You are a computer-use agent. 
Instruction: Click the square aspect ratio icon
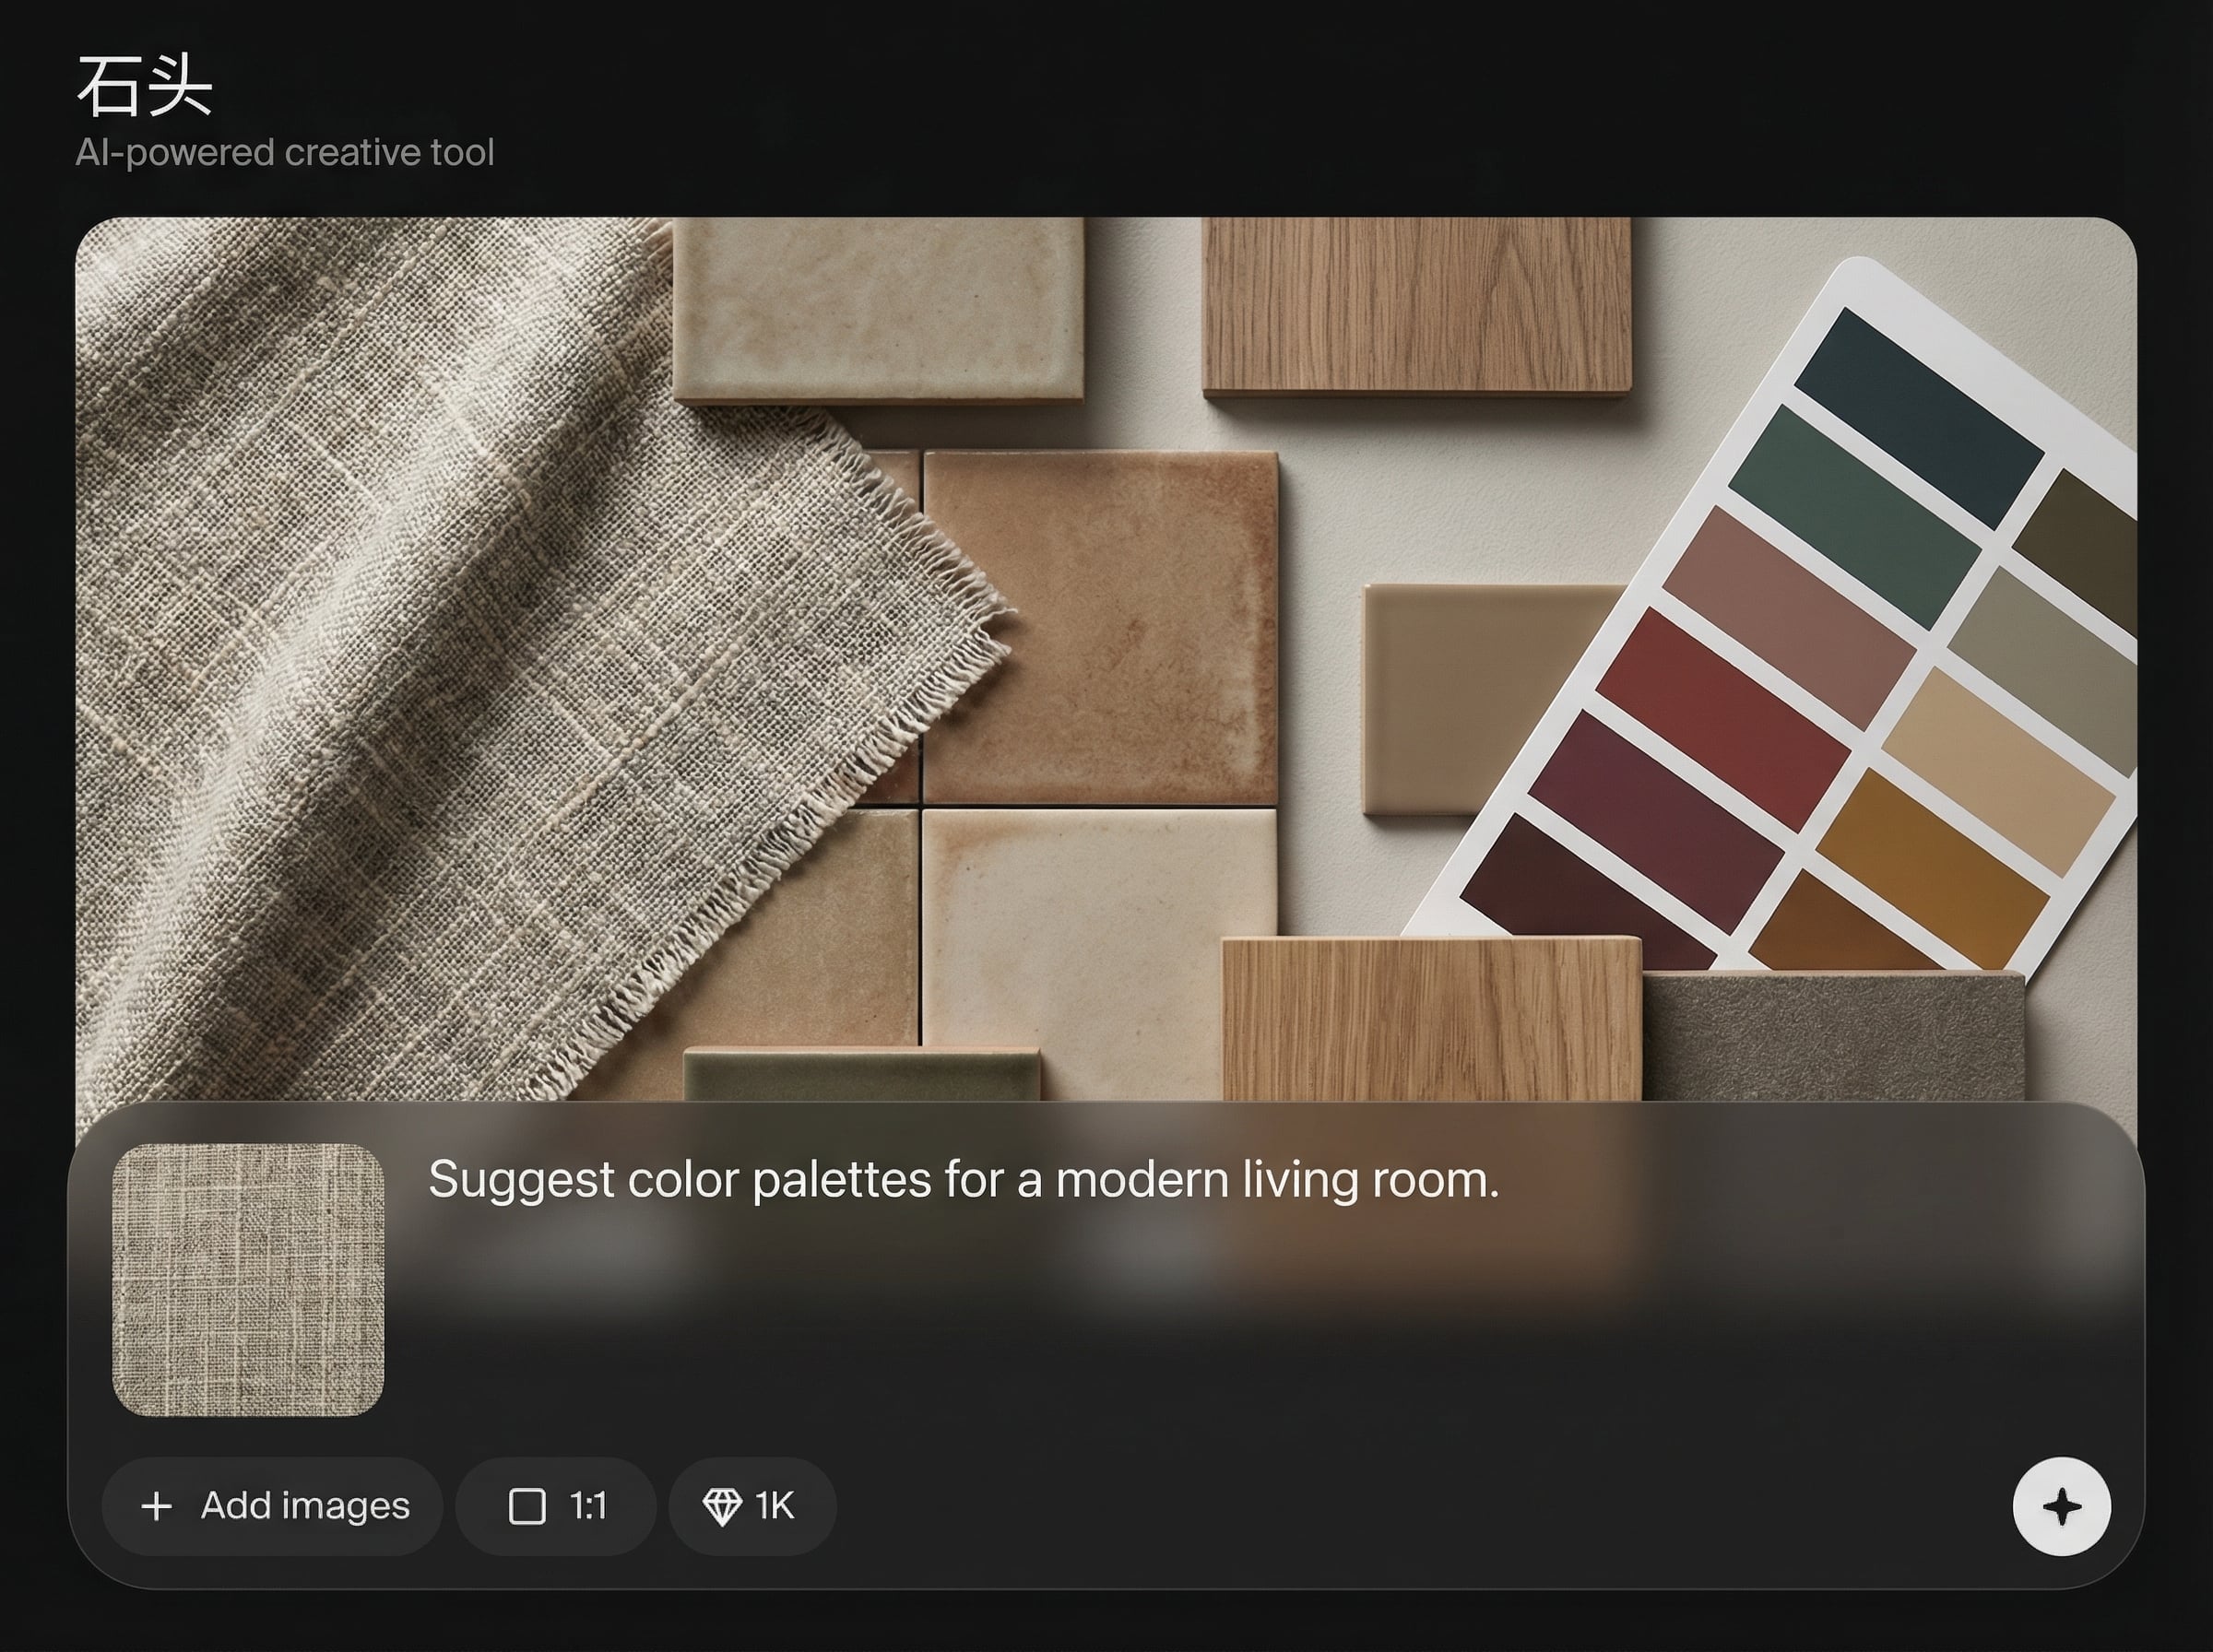pyautogui.click(x=527, y=1506)
